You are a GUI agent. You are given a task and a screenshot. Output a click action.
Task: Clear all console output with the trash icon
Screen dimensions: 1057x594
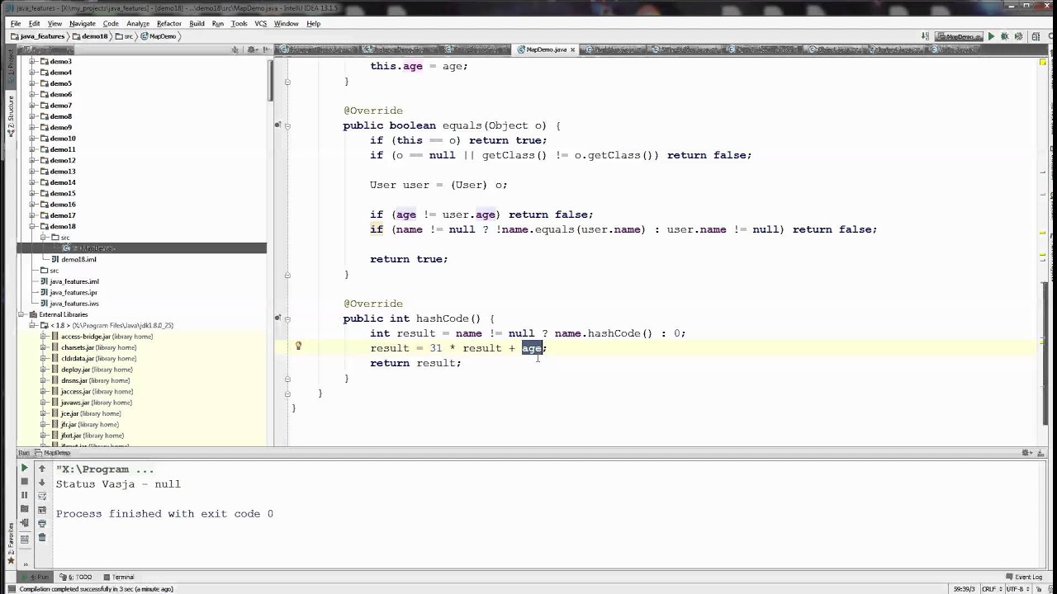click(42, 538)
